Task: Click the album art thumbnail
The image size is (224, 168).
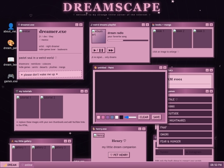Action: pyautogui.click(x=99, y=36)
